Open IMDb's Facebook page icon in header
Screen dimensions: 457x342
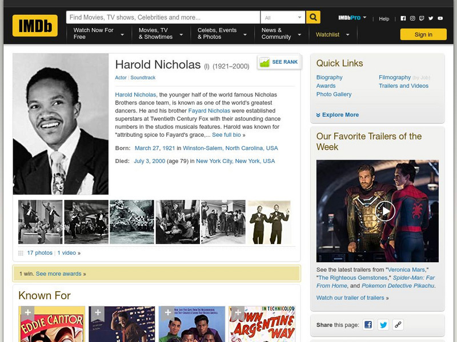(x=403, y=18)
